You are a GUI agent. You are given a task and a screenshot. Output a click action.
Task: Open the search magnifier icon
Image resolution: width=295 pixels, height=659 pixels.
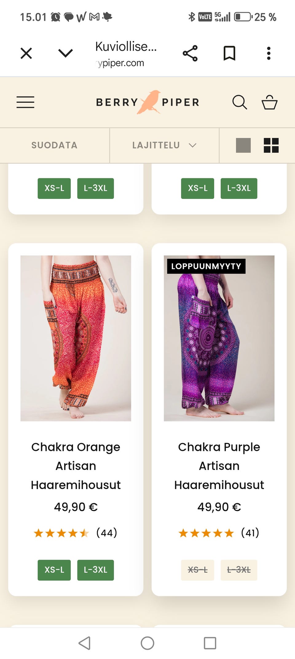tap(240, 102)
